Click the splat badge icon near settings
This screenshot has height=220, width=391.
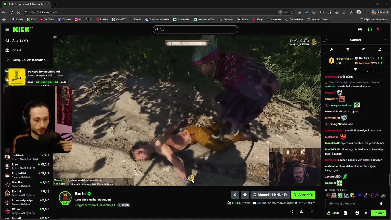point(357,213)
